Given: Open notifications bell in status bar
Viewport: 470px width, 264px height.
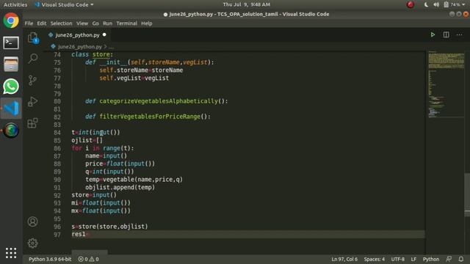Looking at the screenshot, I should coord(461,259).
